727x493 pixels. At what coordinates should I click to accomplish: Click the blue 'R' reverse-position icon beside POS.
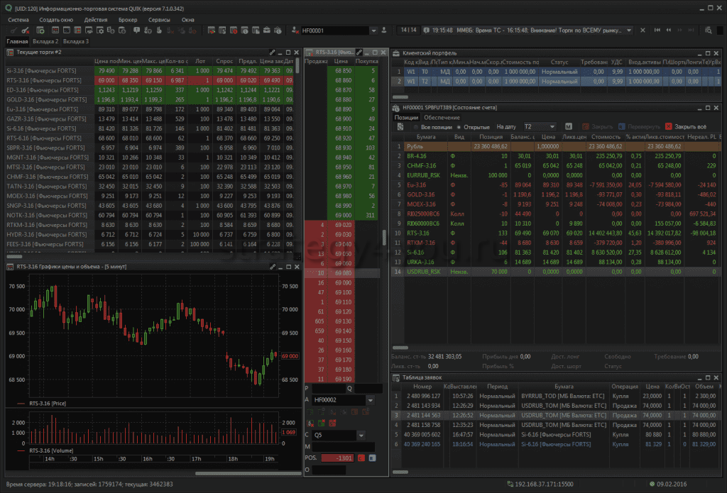coord(371,458)
